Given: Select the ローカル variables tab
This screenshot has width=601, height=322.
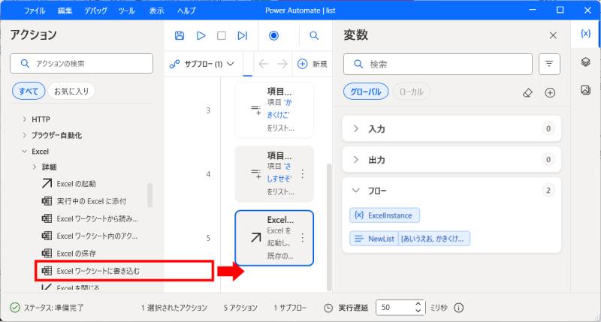Looking at the screenshot, I should tap(411, 92).
